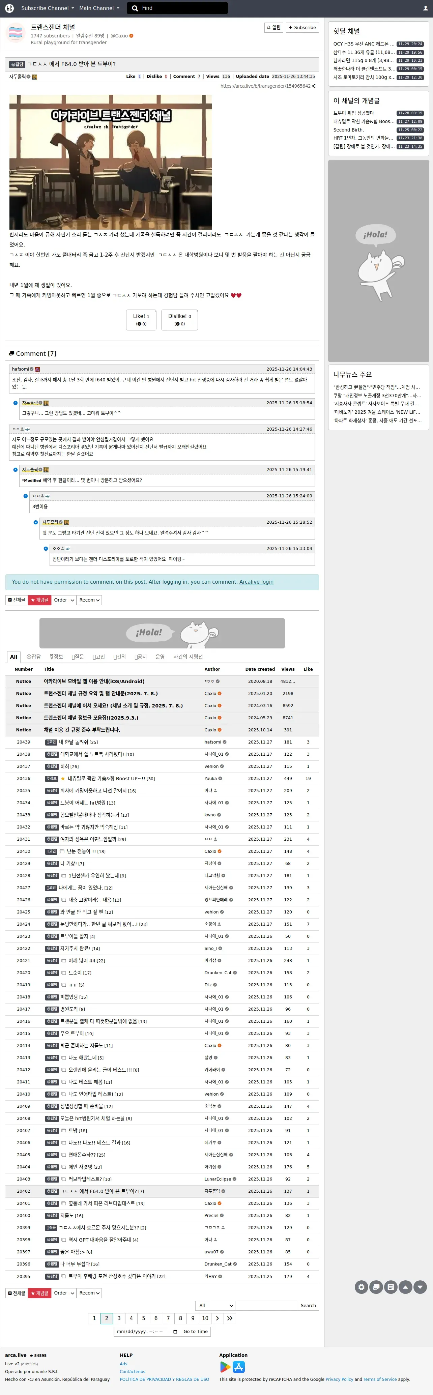Image resolution: width=433 pixels, height=1395 pixels.
Task: Click the ¡Hola! cat sidebar banner
Action: point(379,261)
